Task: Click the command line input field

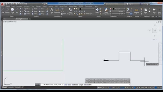Action: 85,85
